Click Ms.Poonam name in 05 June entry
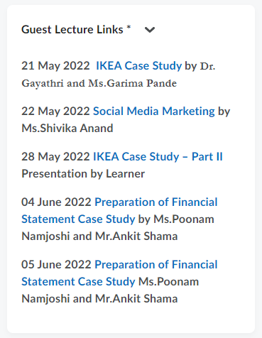 coord(168,281)
